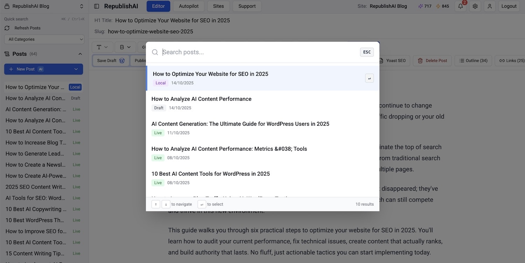Click the Logout button

pyautogui.click(x=509, y=6)
